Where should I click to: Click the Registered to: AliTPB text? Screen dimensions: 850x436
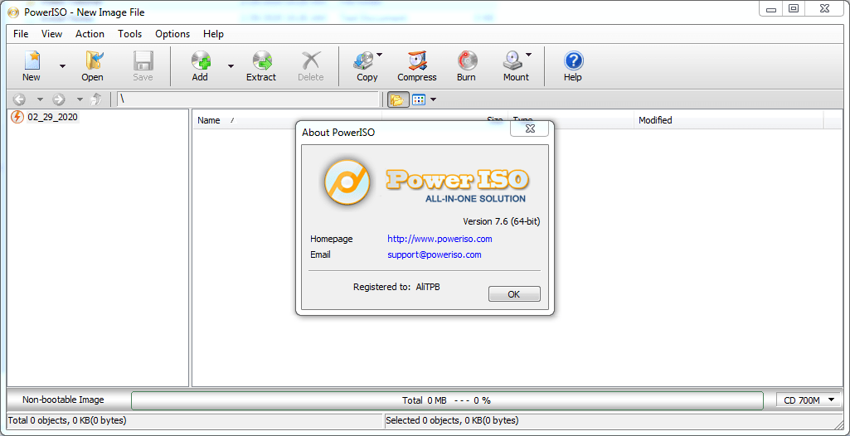pyautogui.click(x=396, y=287)
